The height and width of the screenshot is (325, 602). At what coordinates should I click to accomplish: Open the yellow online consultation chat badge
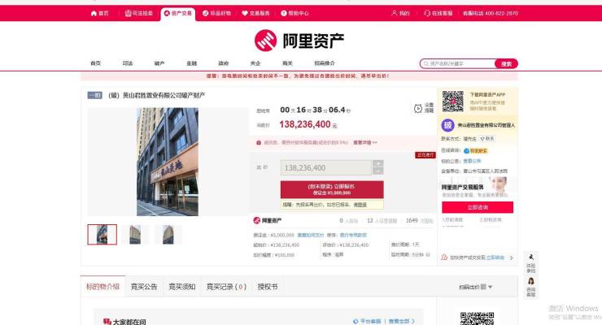476,151
